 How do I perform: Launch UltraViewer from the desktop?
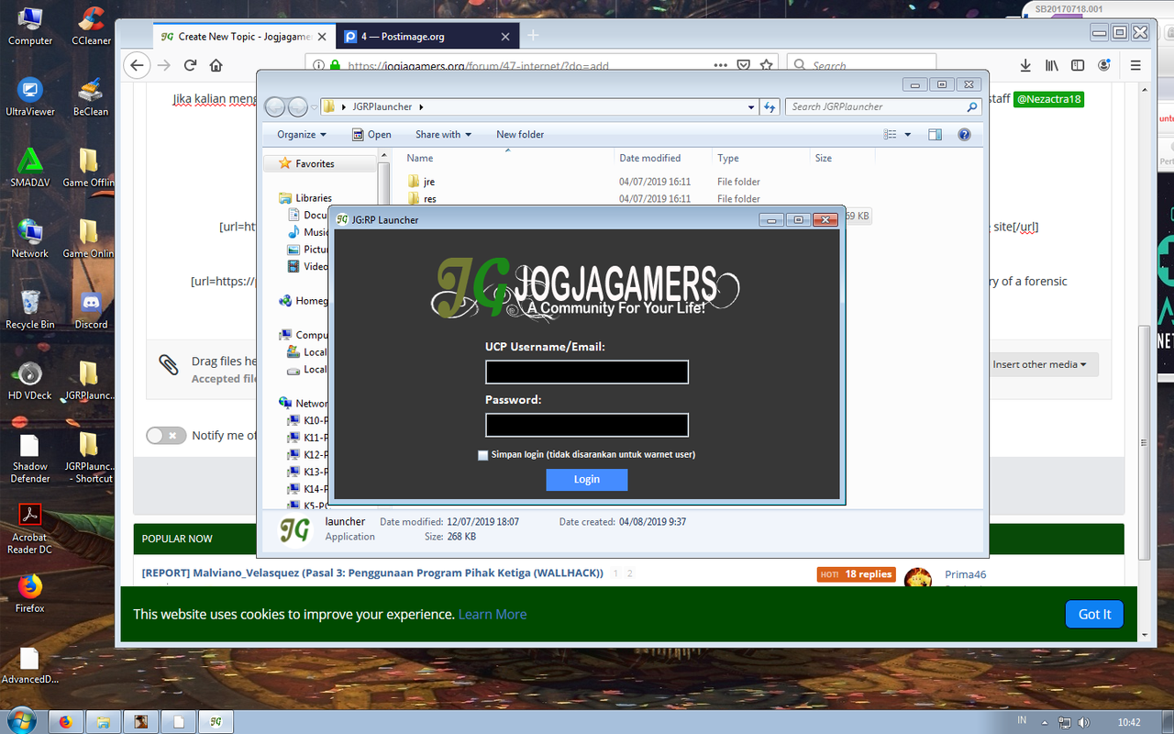[30, 96]
